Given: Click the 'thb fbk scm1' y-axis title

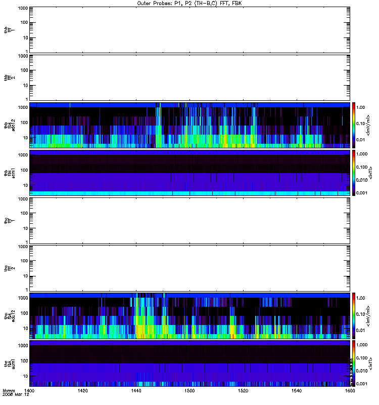Looking at the screenshot, I should point(10,173).
